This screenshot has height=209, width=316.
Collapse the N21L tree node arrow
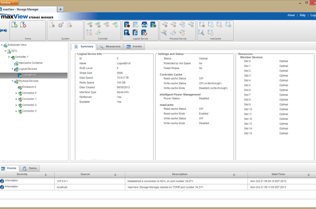click(x=5, y=51)
